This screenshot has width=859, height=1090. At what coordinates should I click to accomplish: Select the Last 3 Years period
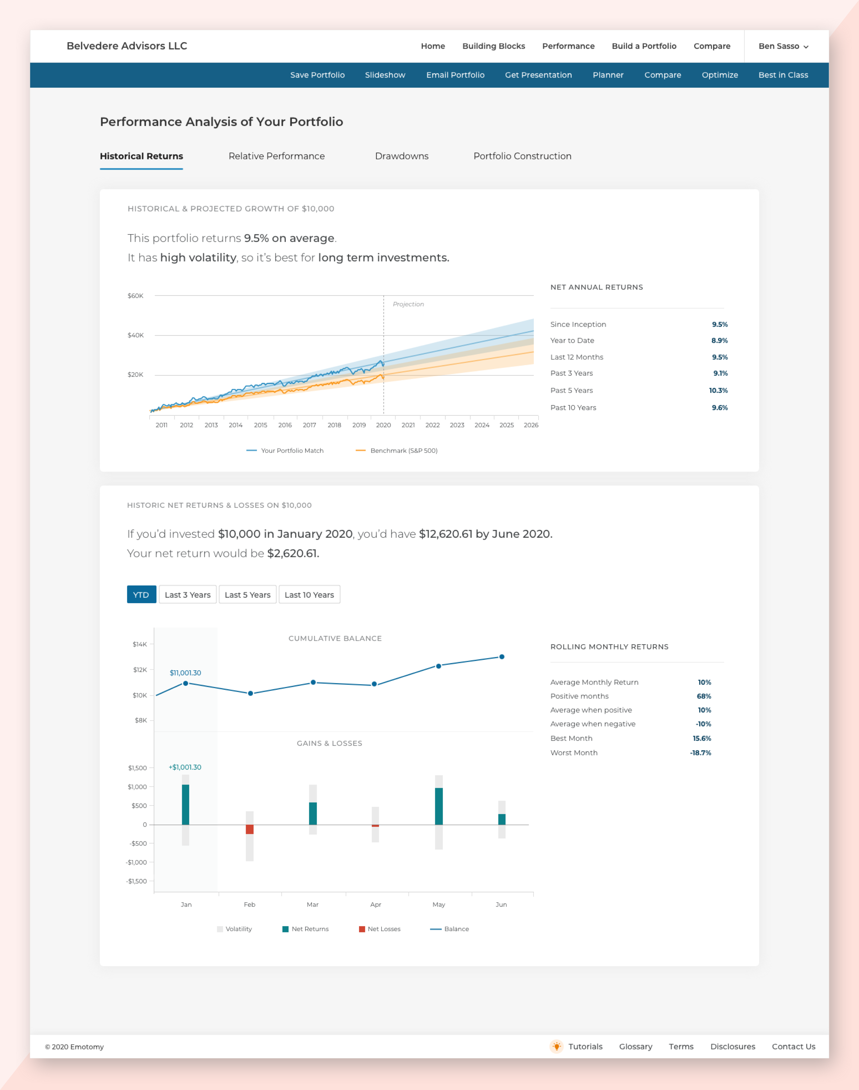[188, 594]
